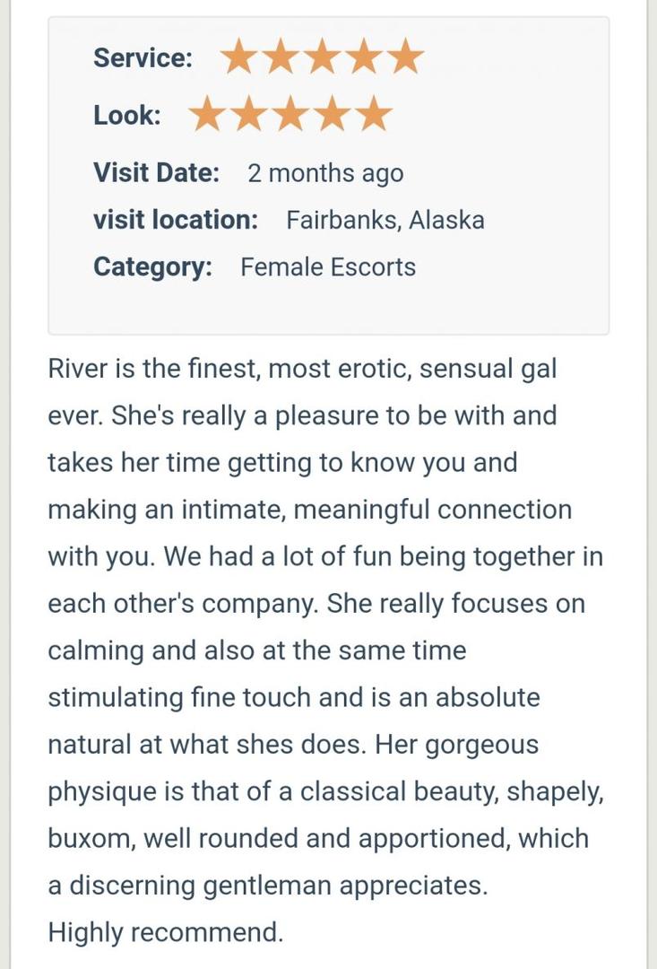The image size is (657, 969).
Task: Click the first star in Service rating
Action: click(x=238, y=57)
